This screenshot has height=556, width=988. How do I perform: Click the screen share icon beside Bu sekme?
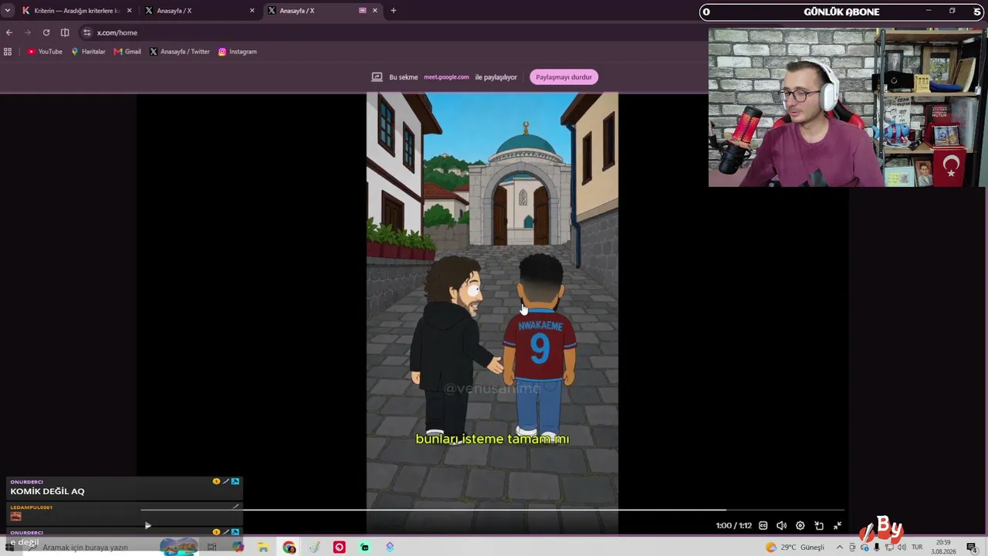click(377, 77)
